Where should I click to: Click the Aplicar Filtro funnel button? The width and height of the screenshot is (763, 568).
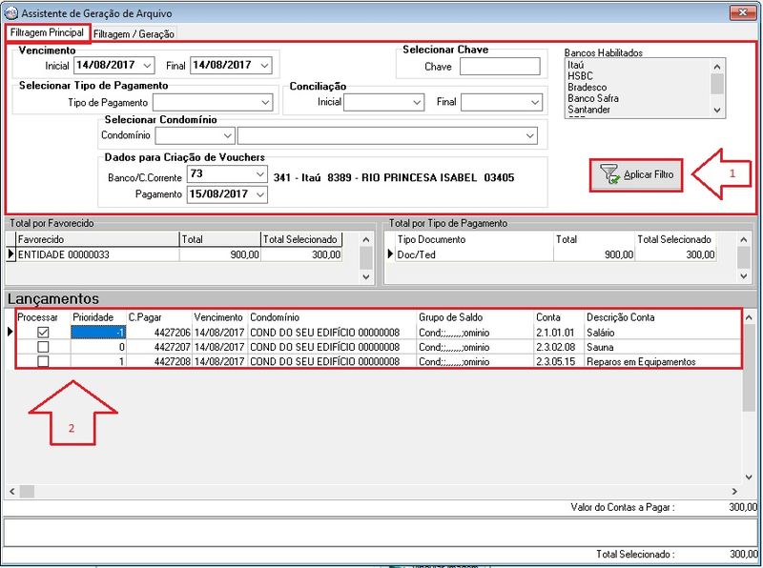tap(636, 175)
